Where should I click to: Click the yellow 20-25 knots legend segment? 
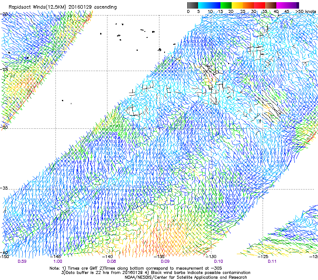click(237, 5)
